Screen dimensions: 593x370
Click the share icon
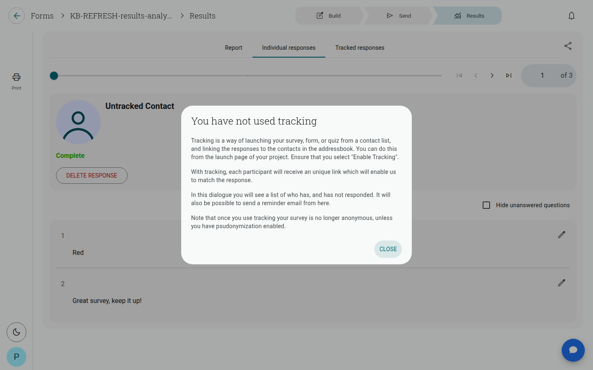[x=568, y=46]
